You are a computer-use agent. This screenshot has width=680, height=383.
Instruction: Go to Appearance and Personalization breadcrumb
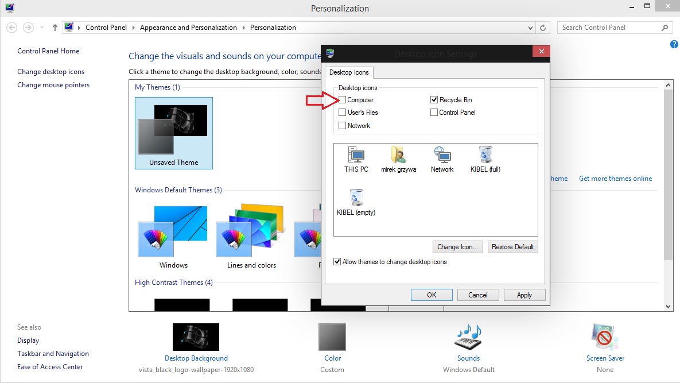188,28
